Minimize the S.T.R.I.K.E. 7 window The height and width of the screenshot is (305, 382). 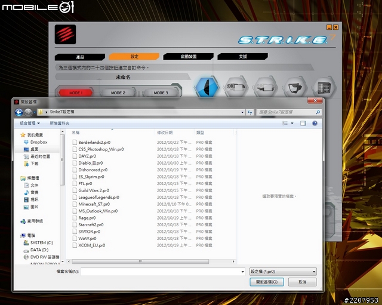(x=329, y=27)
